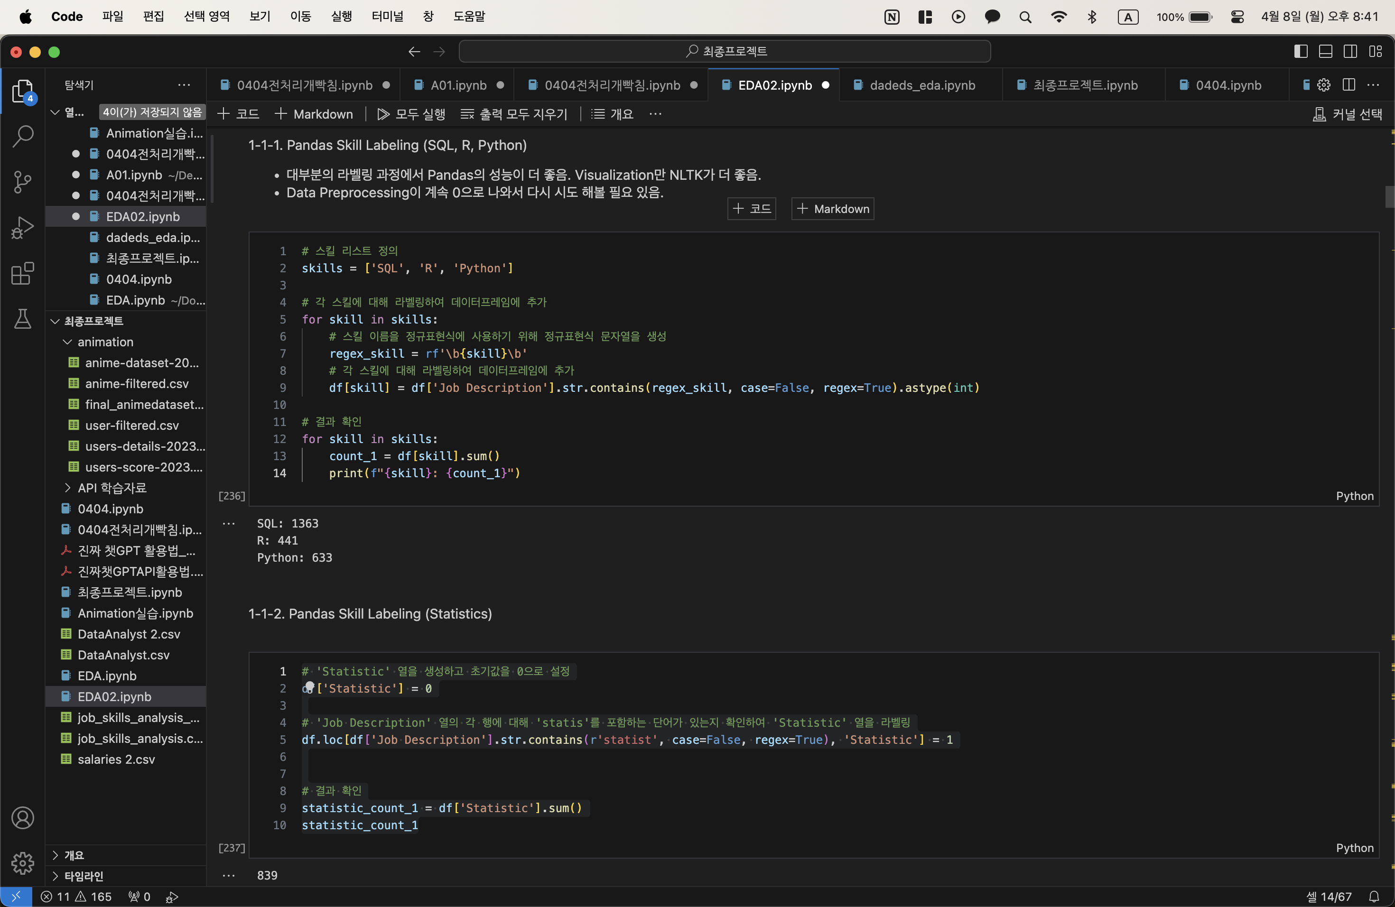
Task: Open the 보기 menu
Action: tap(260, 17)
